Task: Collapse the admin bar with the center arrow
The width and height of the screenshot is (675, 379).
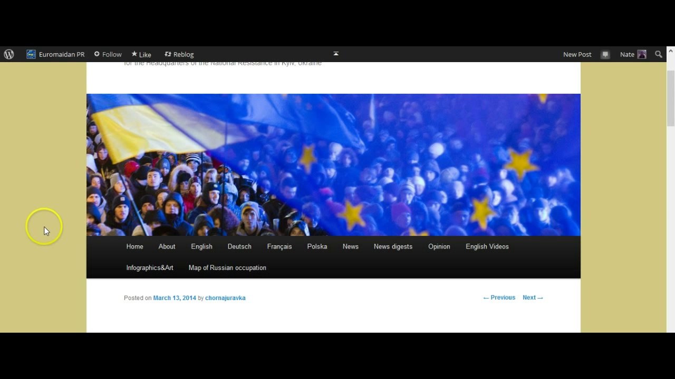Action: [x=336, y=54]
